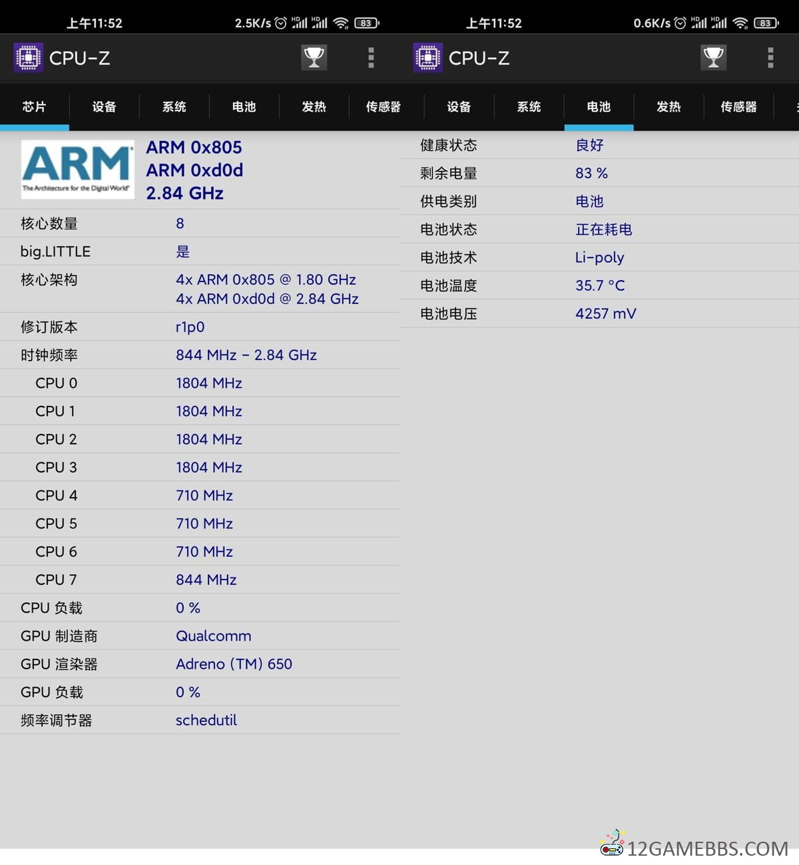Open the right three-dot overflow menu
This screenshot has width=799, height=865.
770,58
